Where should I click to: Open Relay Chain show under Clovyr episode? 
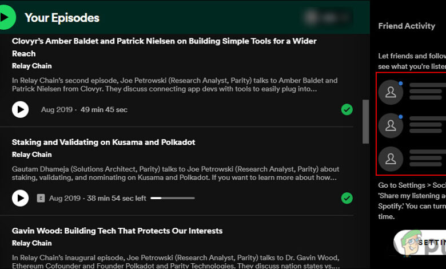click(x=32, y=66)
